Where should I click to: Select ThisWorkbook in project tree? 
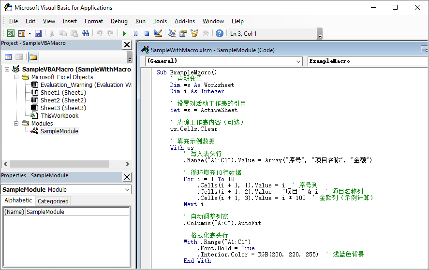59,116
